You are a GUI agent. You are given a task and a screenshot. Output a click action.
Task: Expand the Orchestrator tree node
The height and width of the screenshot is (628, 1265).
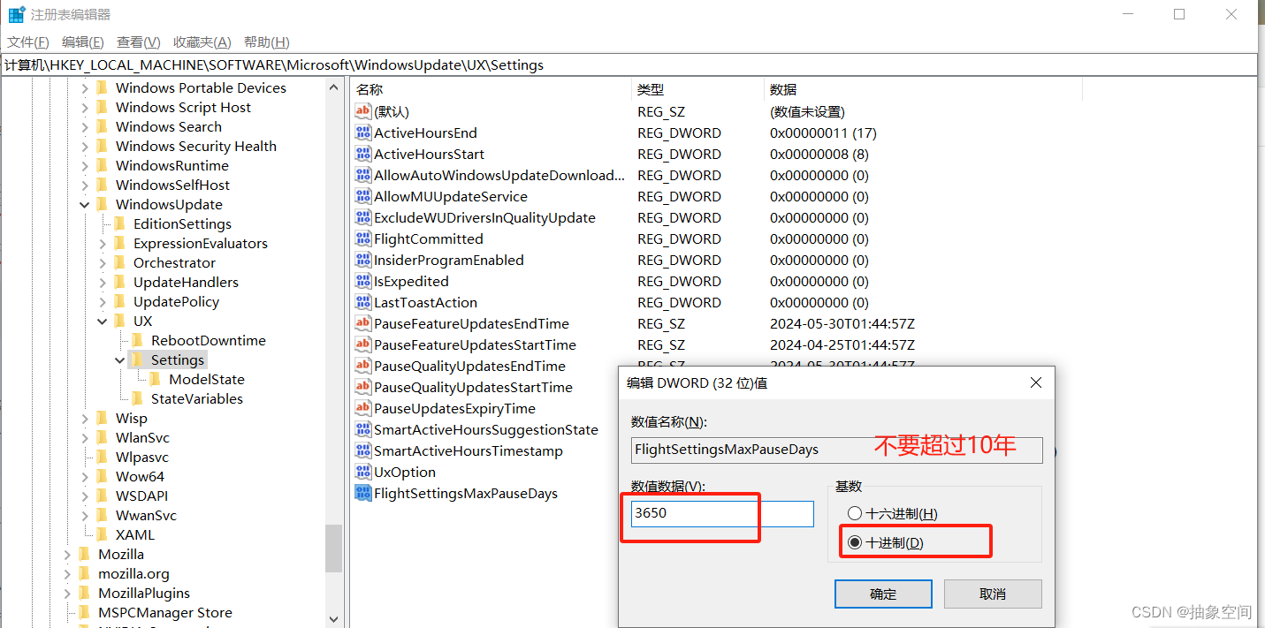pos(103,262)
